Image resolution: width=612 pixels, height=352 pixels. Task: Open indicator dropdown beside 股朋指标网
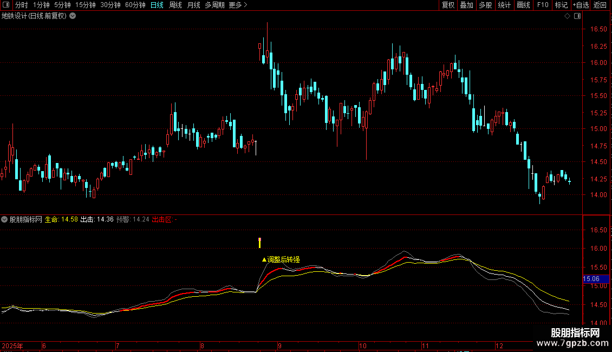pos(4,219)
